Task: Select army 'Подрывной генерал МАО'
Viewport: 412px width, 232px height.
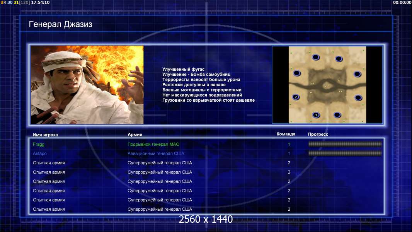Action: (153, 144)
